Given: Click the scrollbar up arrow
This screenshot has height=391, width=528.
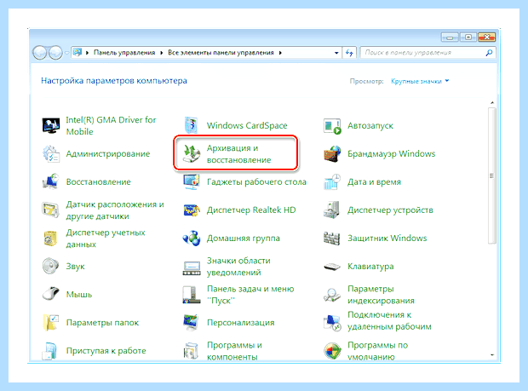Looking at the screenshot, I should tap(492, 102).
